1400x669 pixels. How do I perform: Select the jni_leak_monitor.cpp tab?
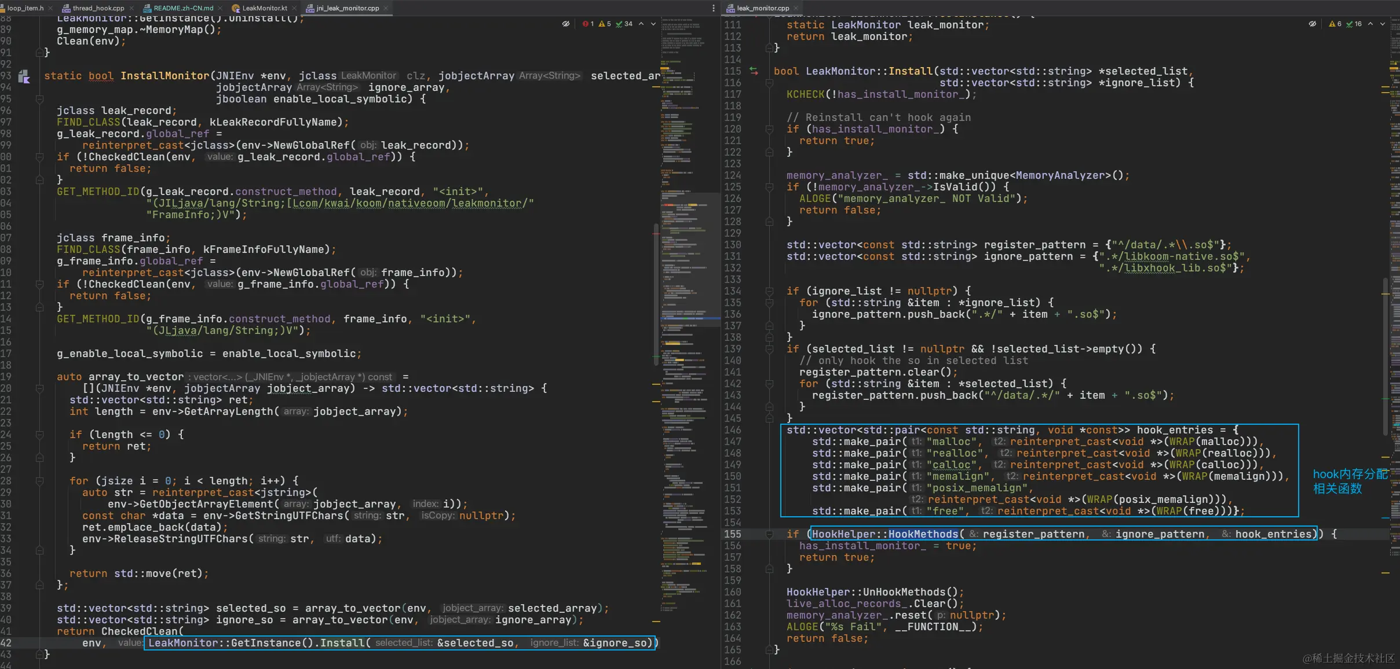point(348,8)
